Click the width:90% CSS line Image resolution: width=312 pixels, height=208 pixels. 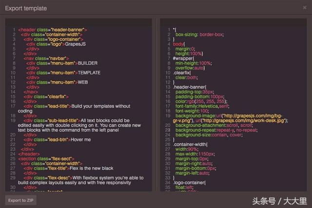(187, 149)
